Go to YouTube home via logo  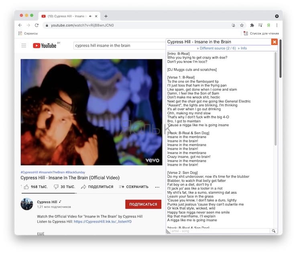pyautogui.click(x=45, y=45)
